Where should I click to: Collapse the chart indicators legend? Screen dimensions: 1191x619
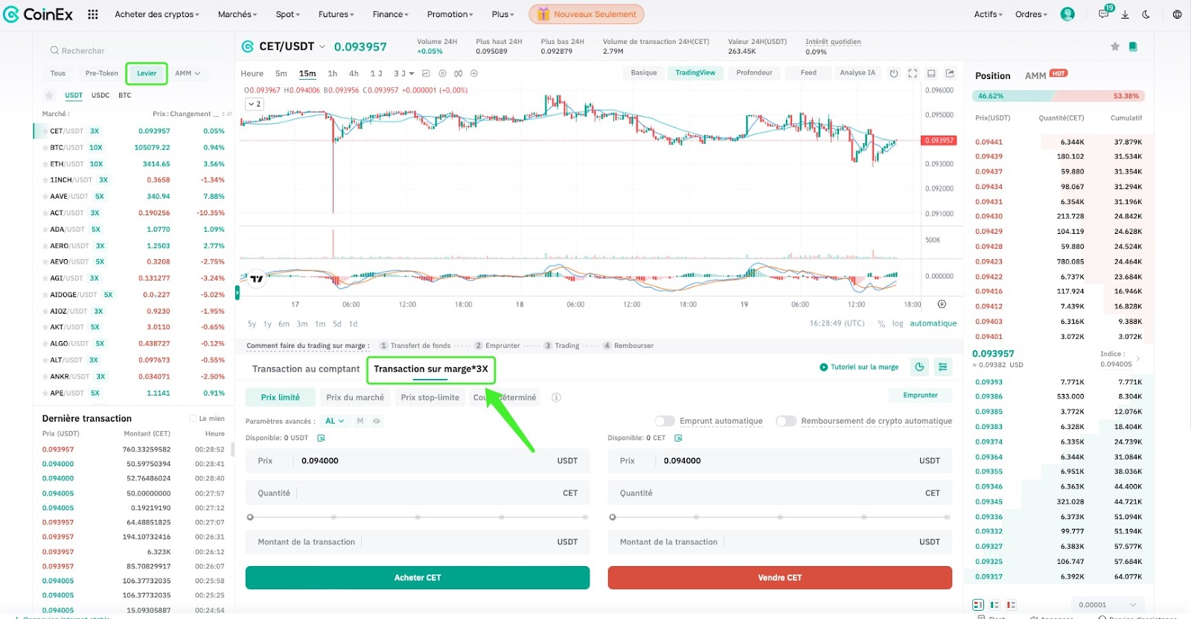click(x=254, y=104)
